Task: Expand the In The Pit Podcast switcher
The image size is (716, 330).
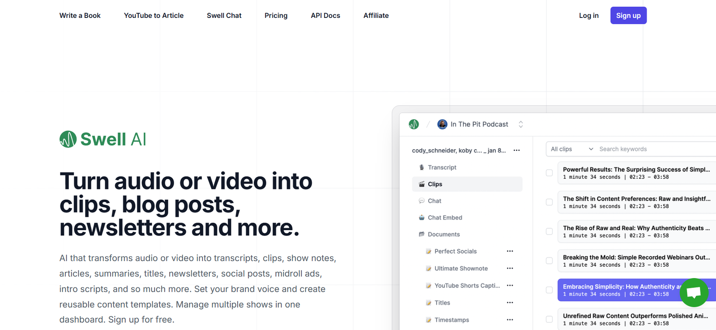Action: [520, 124]
